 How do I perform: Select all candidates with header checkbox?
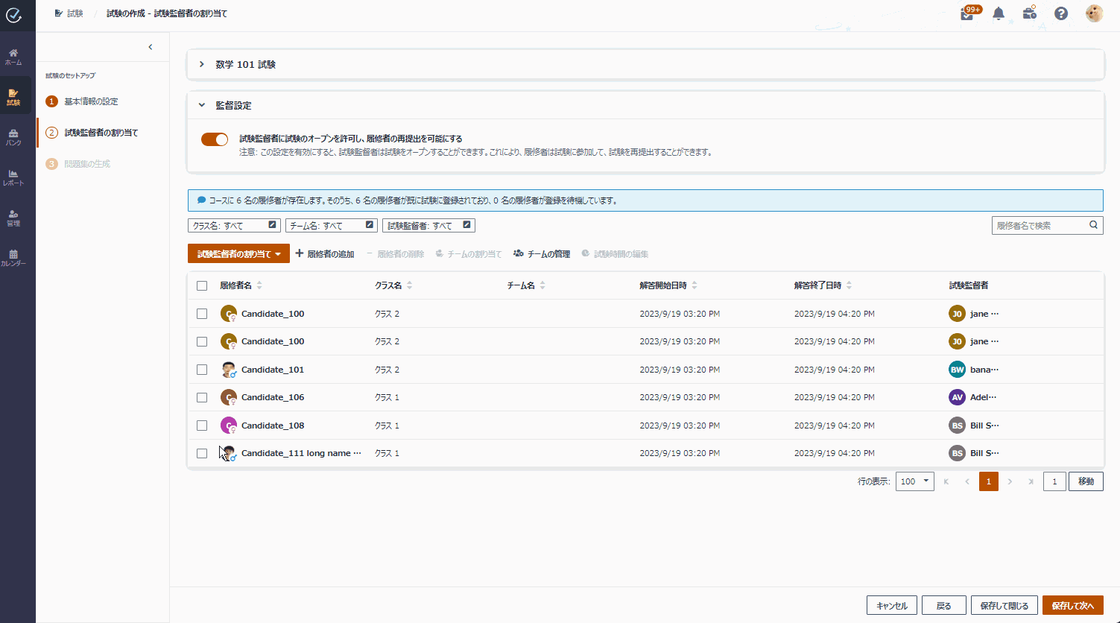(x=202, y=285)
